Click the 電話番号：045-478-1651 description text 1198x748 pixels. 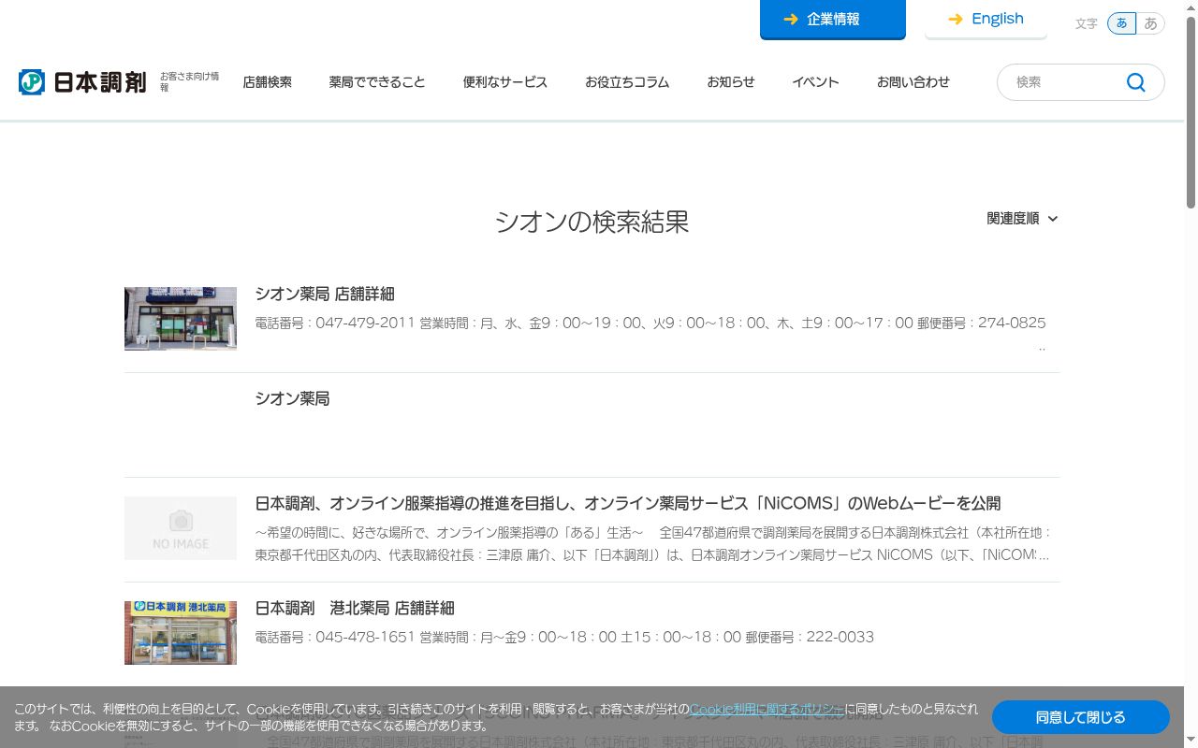[x=564, y=637]
